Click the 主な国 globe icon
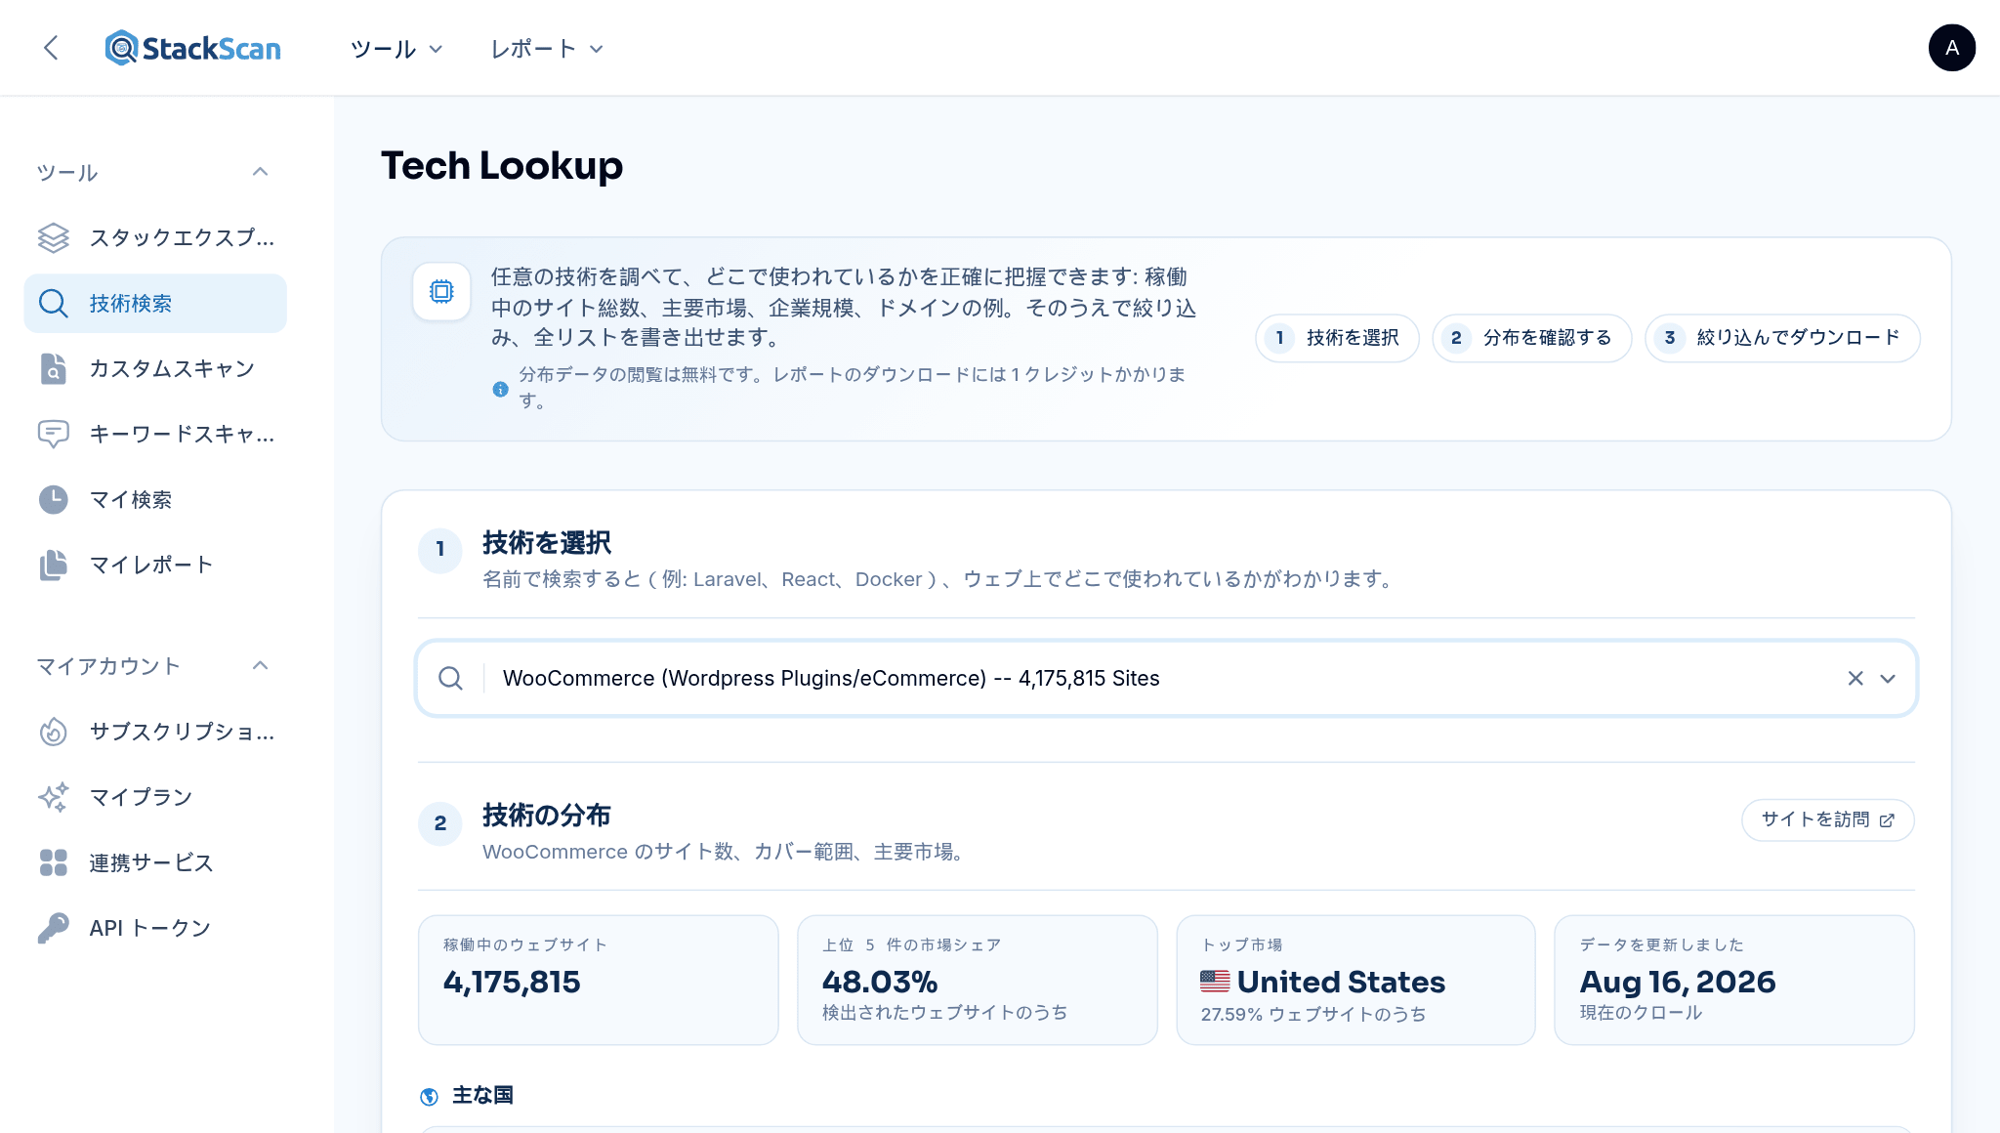Image resolution: width=2000 pixels, height=1133 pixels. tap(429, 1096)
